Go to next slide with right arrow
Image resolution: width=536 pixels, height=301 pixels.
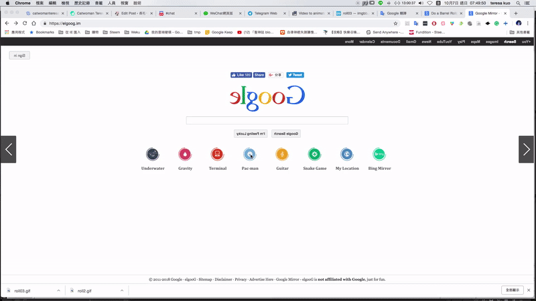526,149
